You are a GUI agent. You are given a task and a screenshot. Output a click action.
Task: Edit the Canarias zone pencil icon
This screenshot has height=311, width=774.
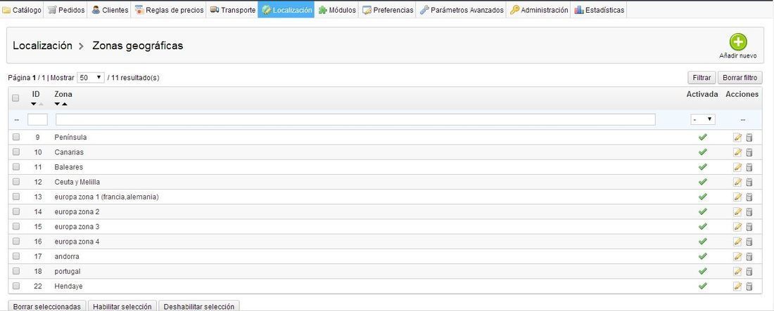pyautogui.click(x=737, y=152)
